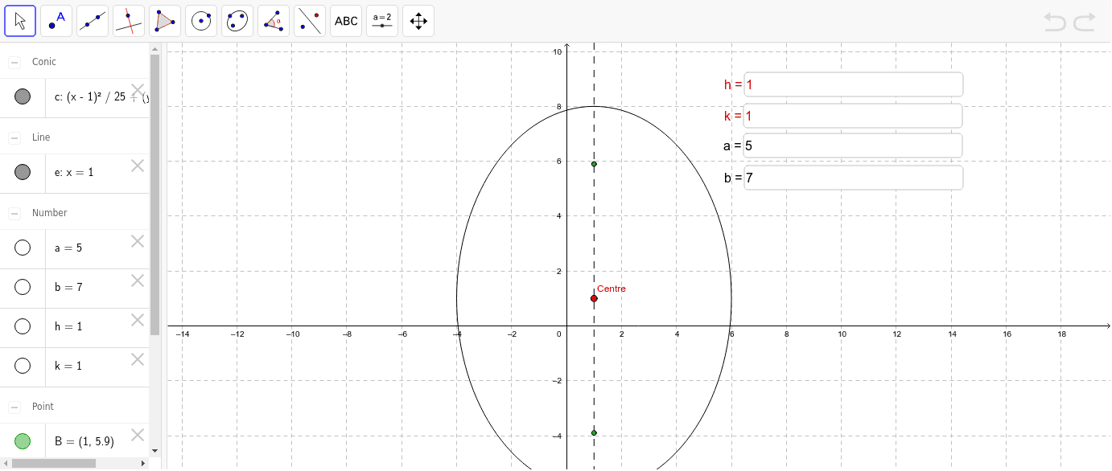Collapse the Point group
The width and height of the screenshot is (1112, 471).
click(x=14, y=407)
